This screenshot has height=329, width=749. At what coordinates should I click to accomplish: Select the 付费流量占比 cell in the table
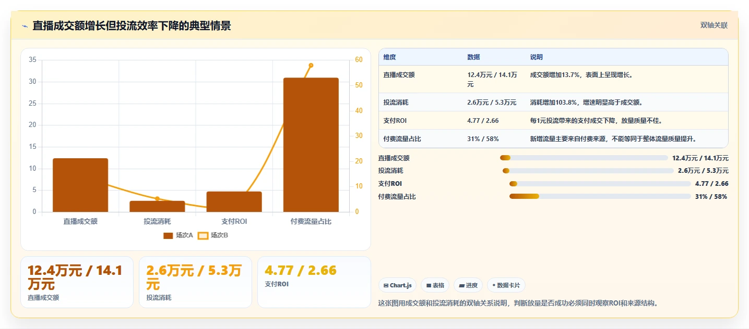tap(421, 139)
